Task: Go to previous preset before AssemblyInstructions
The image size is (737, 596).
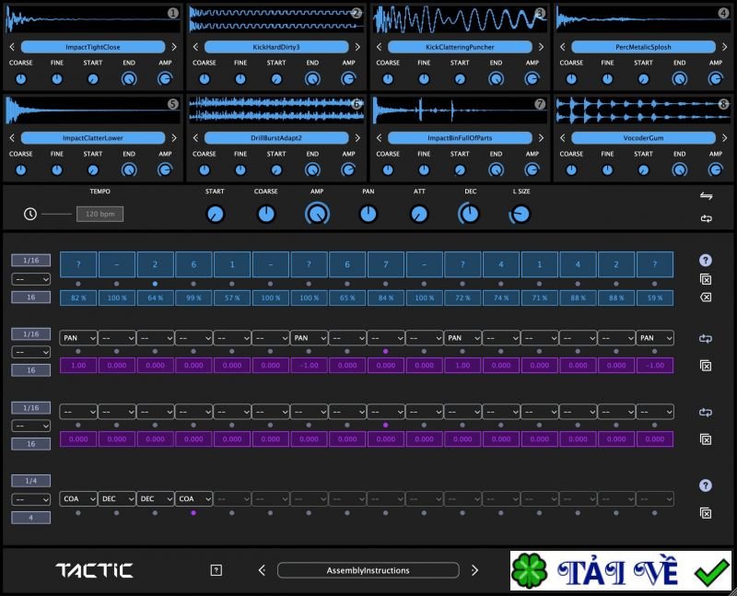Action: [x=262, y=570]
